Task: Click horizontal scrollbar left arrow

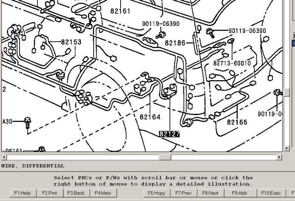Action: tap(4, 157)
